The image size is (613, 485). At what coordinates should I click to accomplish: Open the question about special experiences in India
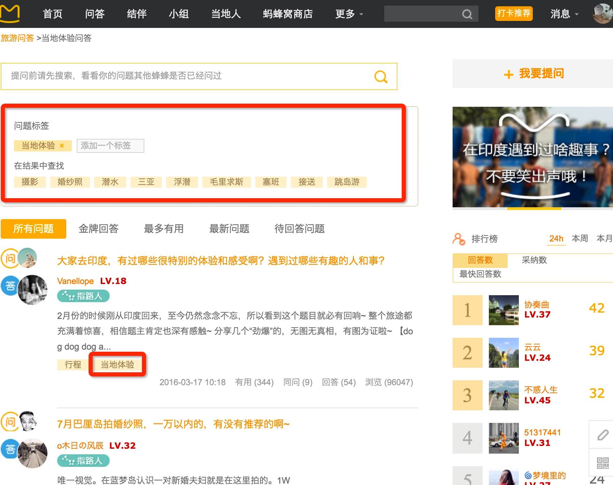tap(220, 261)
